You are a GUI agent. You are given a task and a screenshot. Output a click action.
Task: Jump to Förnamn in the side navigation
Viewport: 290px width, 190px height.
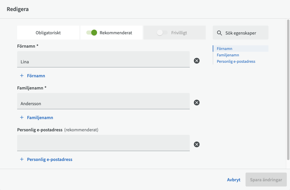pyautogui.click(x=224, y=49)
